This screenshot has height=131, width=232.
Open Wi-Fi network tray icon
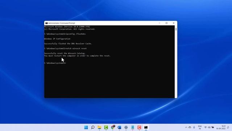[x=206, y=127]
